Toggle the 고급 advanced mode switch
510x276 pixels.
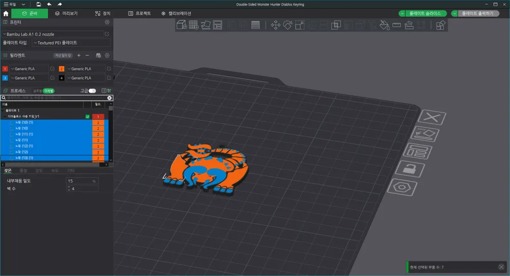pos(92,91)
